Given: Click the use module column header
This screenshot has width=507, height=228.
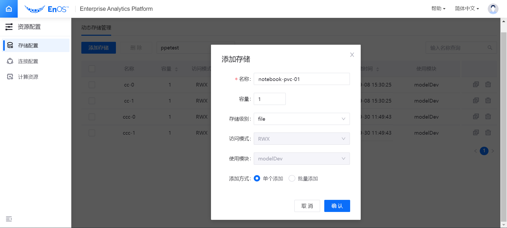Looking at the screenshot, I should tap(426, 69).
